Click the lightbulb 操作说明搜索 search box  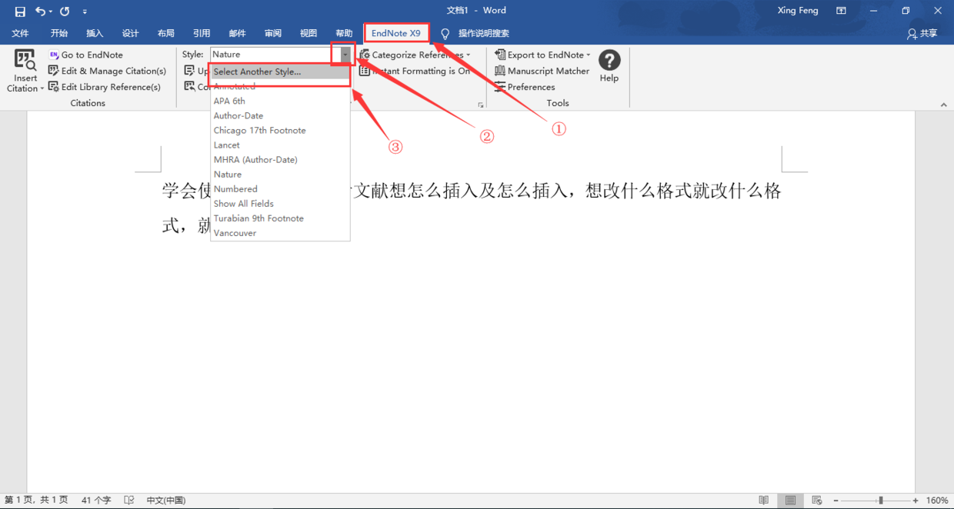coord(475,33)
